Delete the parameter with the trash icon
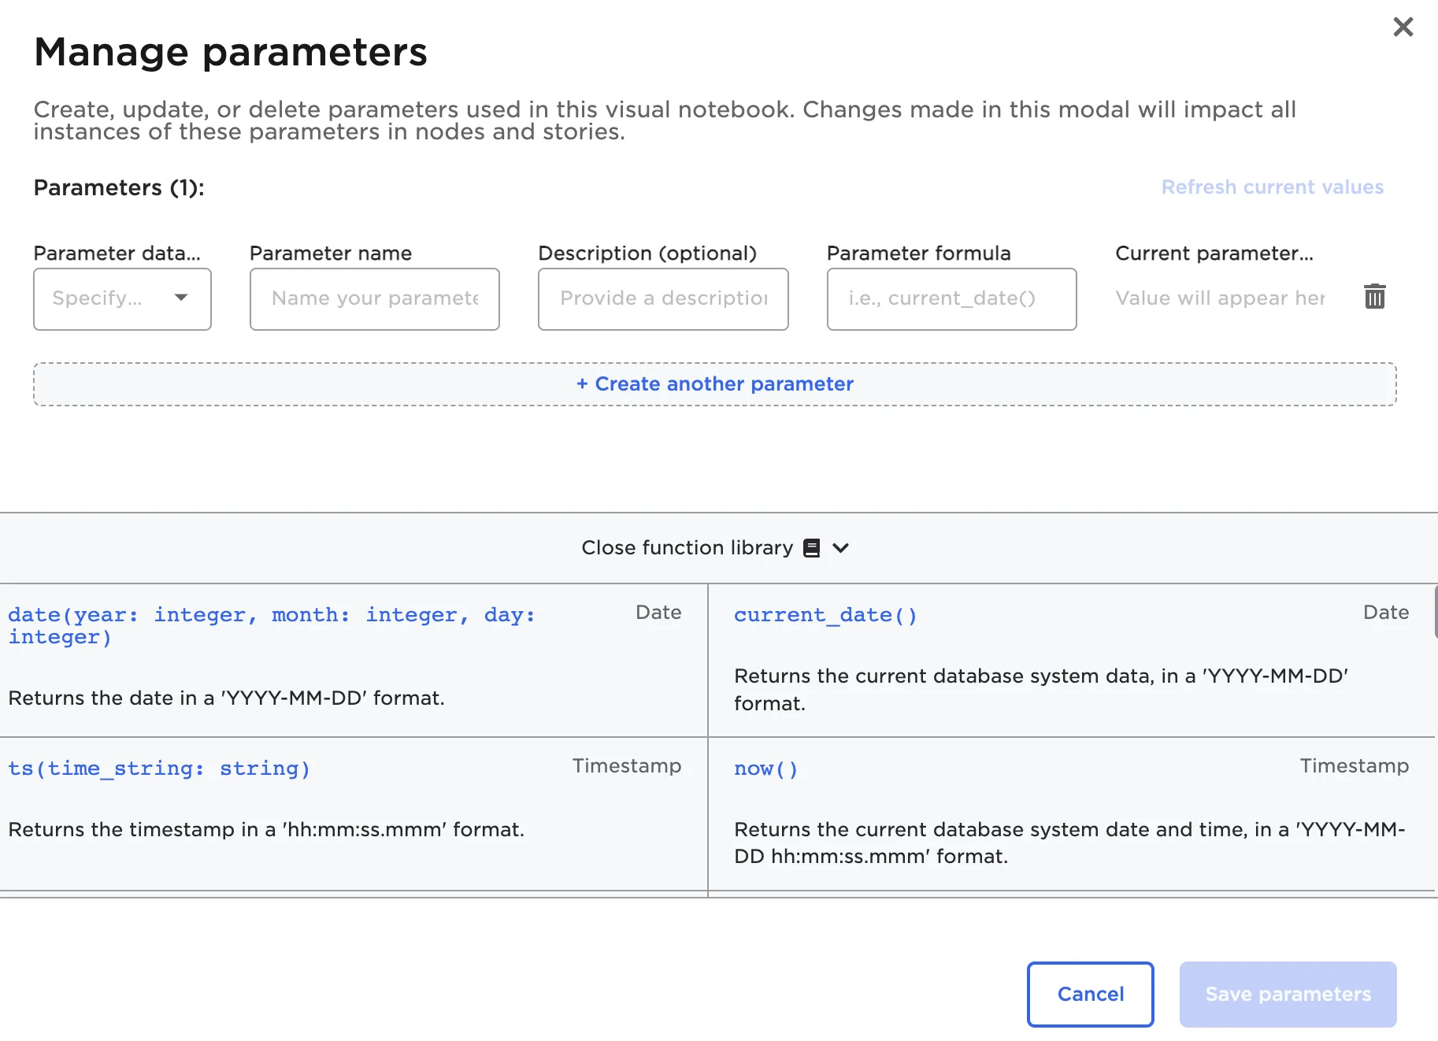This screenshot has height=1041, width=1438. [1374, 297]
